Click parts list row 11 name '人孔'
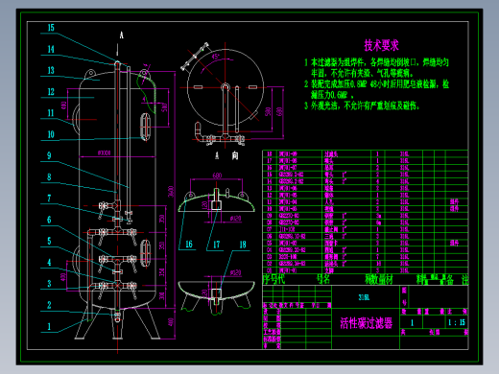 pos(329,202)
